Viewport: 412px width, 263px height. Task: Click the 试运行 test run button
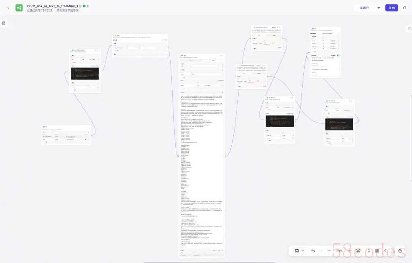(364, 8)
